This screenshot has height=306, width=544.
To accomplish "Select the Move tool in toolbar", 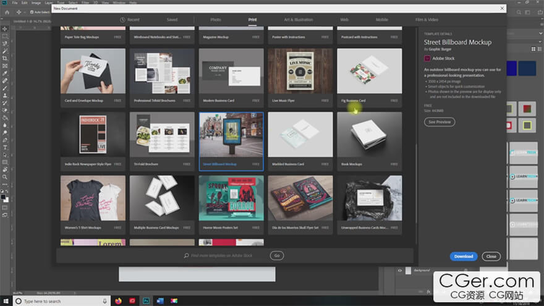I will 5,29.
